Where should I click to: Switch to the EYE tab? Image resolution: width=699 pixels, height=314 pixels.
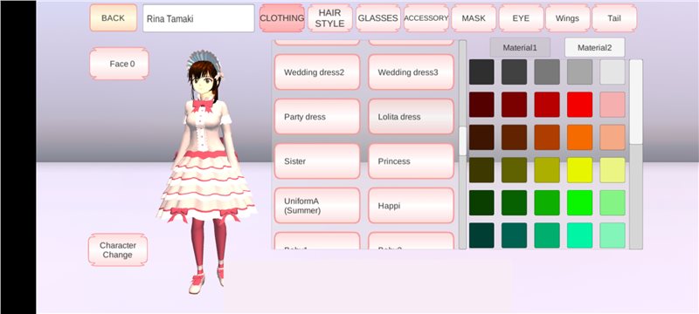point(521,18)
